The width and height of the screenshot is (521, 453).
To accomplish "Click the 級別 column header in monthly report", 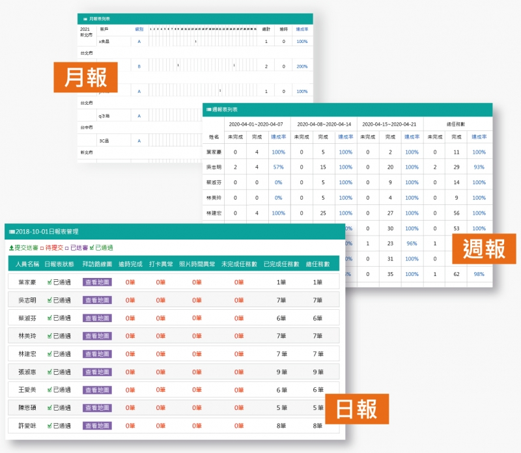I will coord(139,29).
